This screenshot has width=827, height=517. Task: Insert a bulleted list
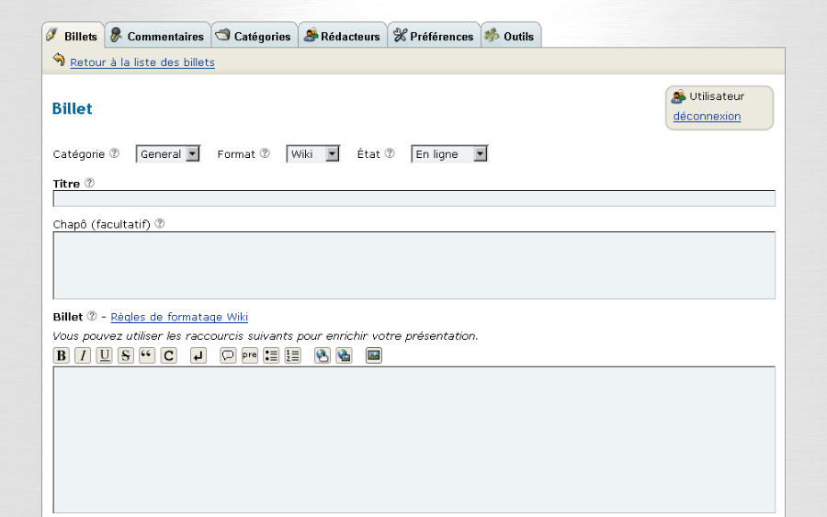coord(271,355)
